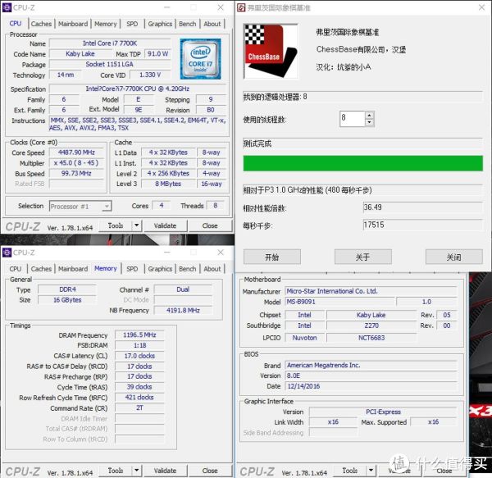This screenshot has height=478, width=492.
Task: Click the ChessBase logo image
Action: click(x=271, y=51)
